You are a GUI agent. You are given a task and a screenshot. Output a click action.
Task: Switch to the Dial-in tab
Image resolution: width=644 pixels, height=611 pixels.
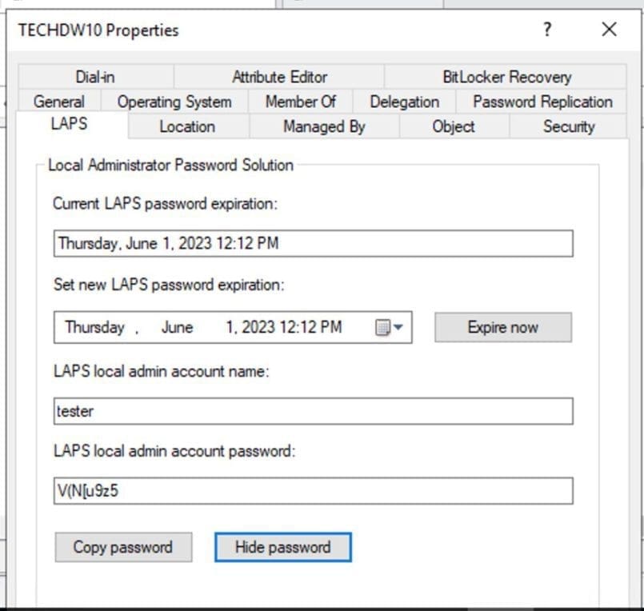pyautogui.click(x=95, y=77)
